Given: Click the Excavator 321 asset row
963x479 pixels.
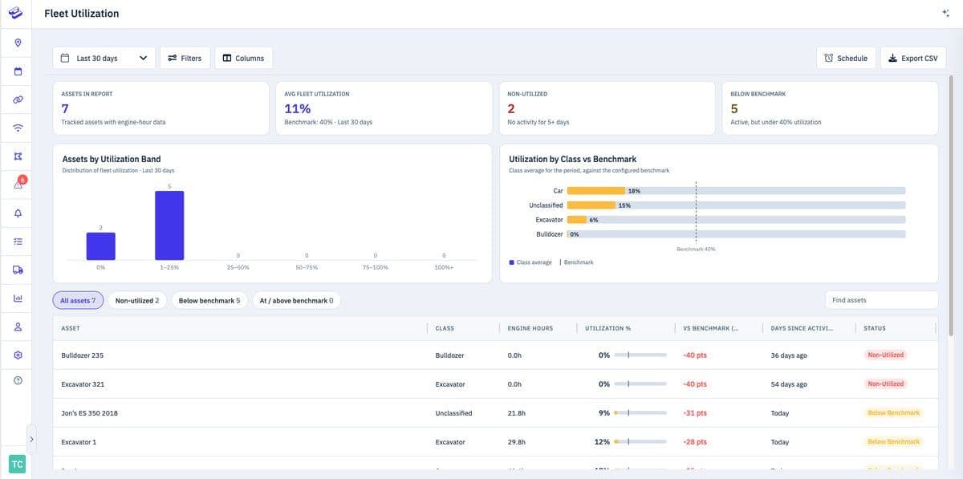Looking at the screenshot, I should point(495,384).
